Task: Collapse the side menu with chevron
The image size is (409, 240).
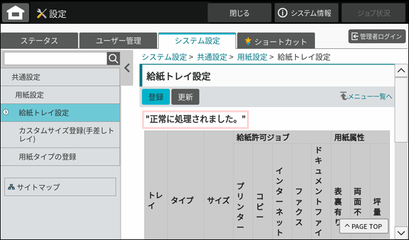Action: click(127, 68)
